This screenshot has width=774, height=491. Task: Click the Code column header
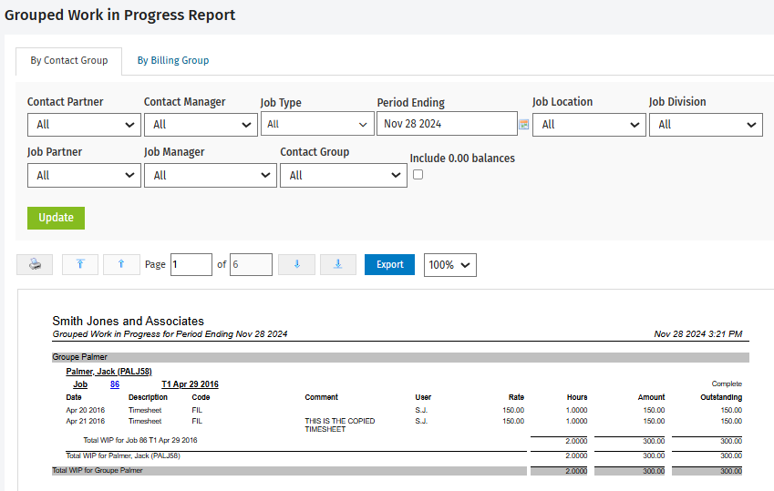click(201, 397)
